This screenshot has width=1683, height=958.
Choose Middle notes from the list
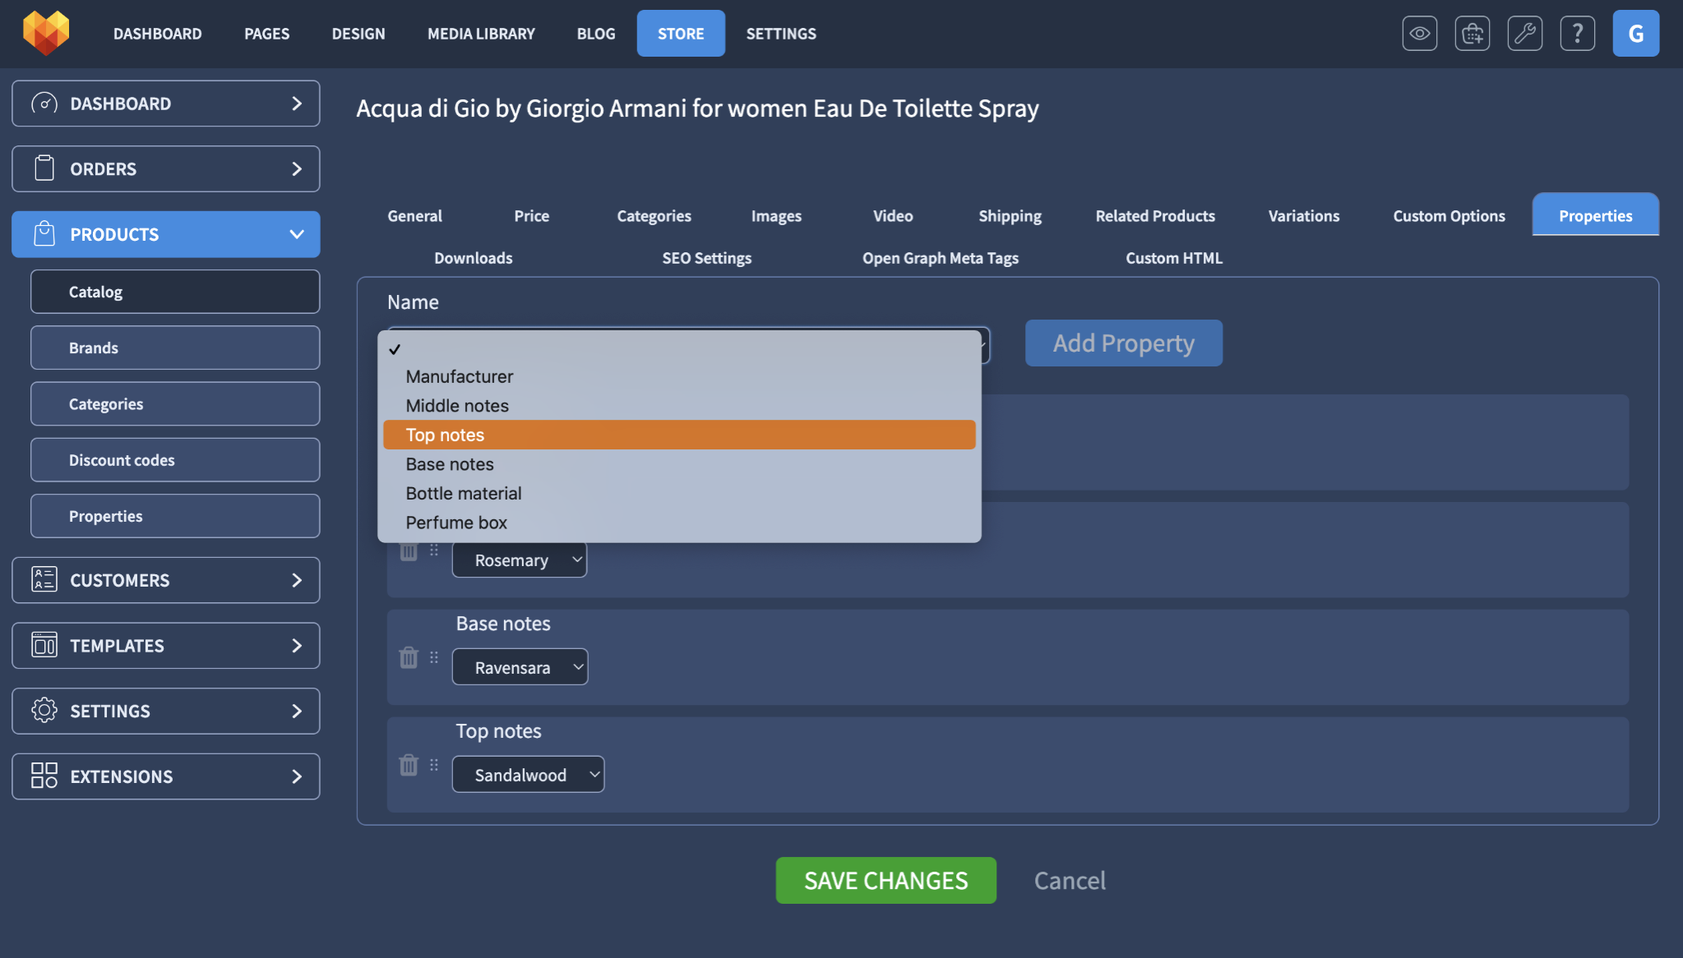(x=679, y=406)
